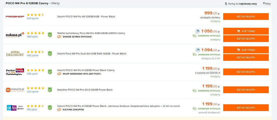This screenshot has width=277, height=120.
Task: Click the z wysyłką od 1209,90 zł text
Action: point(208,73)
